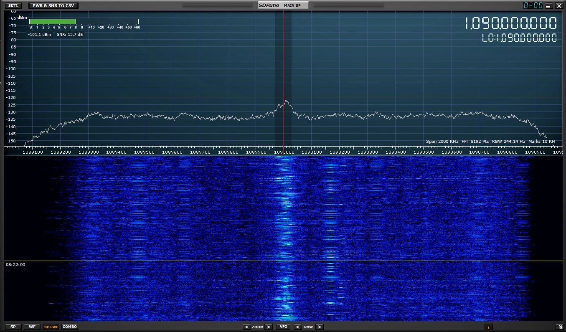Click 1090900 on the frequency scale
The height and width of the screenshot is (332, 566).
click(535, 152)
